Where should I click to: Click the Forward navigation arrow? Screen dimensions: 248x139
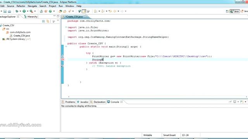coord(122,11)
